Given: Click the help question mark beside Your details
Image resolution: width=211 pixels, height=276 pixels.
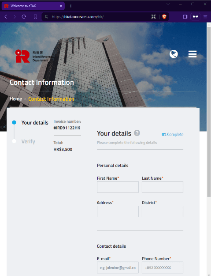Looking at the screenshot, I should tap(137, 133).
